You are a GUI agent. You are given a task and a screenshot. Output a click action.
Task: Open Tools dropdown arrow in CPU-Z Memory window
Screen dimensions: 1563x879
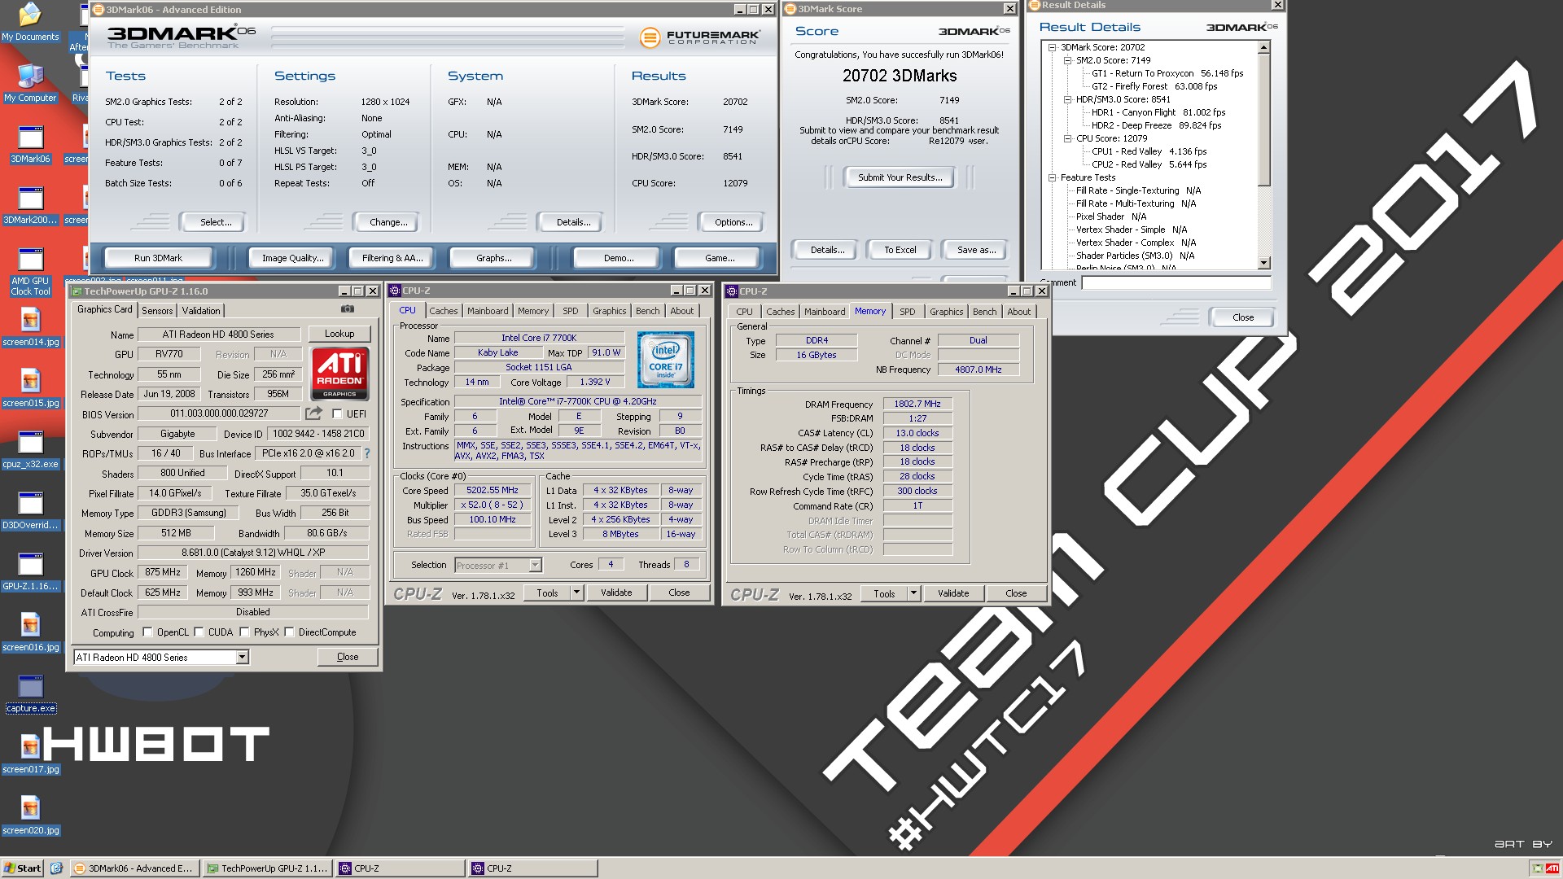(913, 593)
